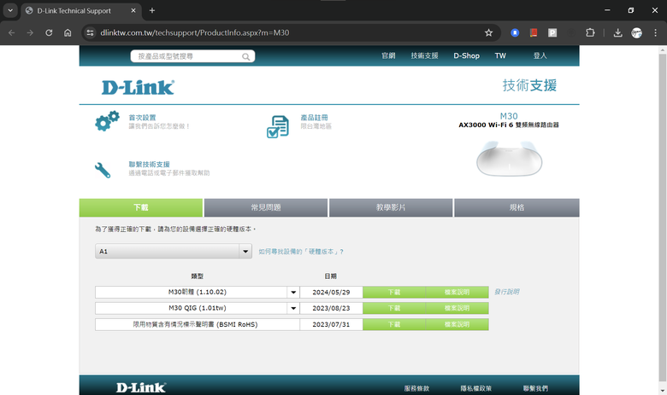Download BSMI RoHS declaration

[x=394, y=324]
